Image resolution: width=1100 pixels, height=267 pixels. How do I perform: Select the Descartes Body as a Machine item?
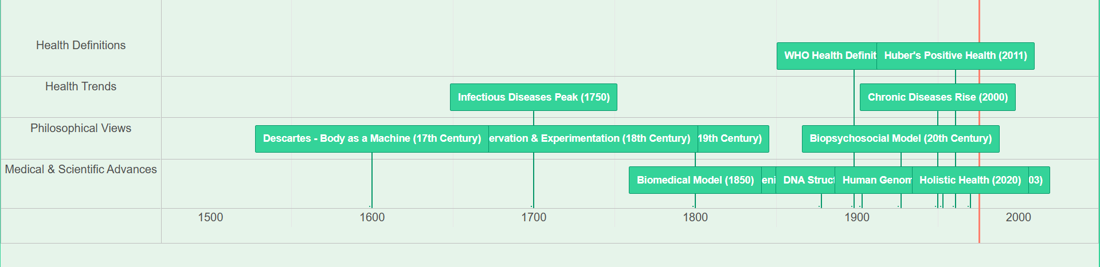tap(372, 139)
